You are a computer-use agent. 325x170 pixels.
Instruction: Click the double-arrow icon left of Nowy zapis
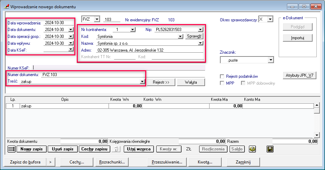coord(12,149)
